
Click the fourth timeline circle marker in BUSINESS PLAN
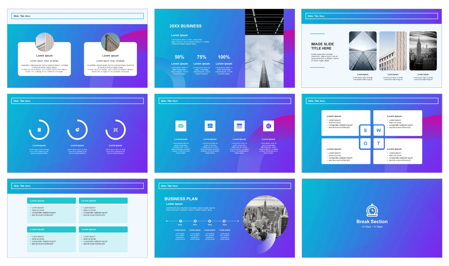(224, 221)
